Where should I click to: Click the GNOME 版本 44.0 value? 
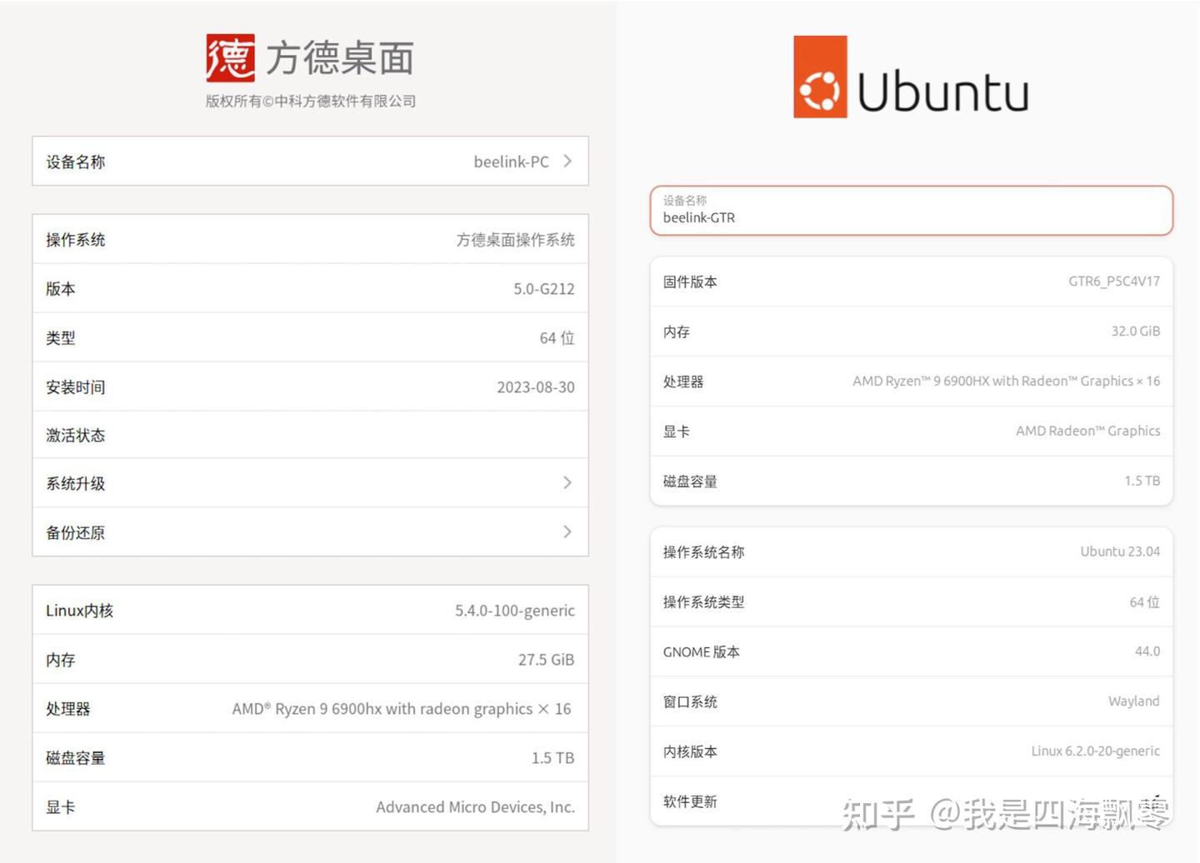tap(1147, 651)
